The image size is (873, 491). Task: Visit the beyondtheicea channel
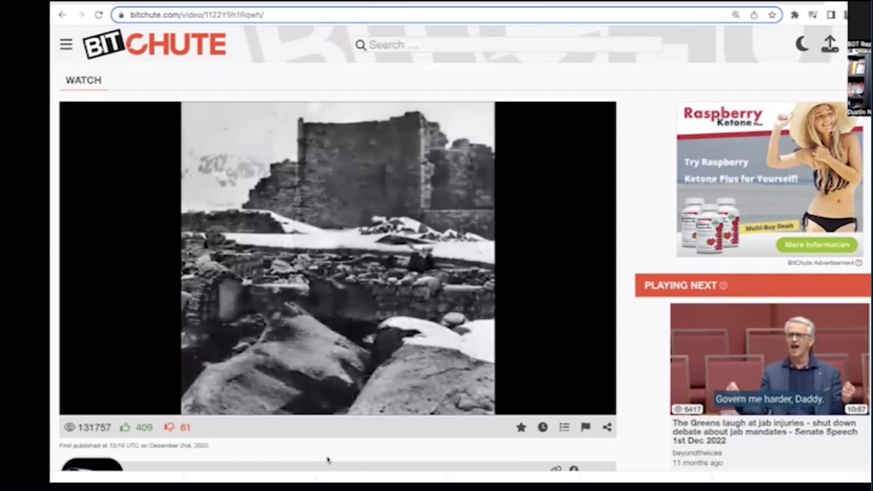click(697, 453)
